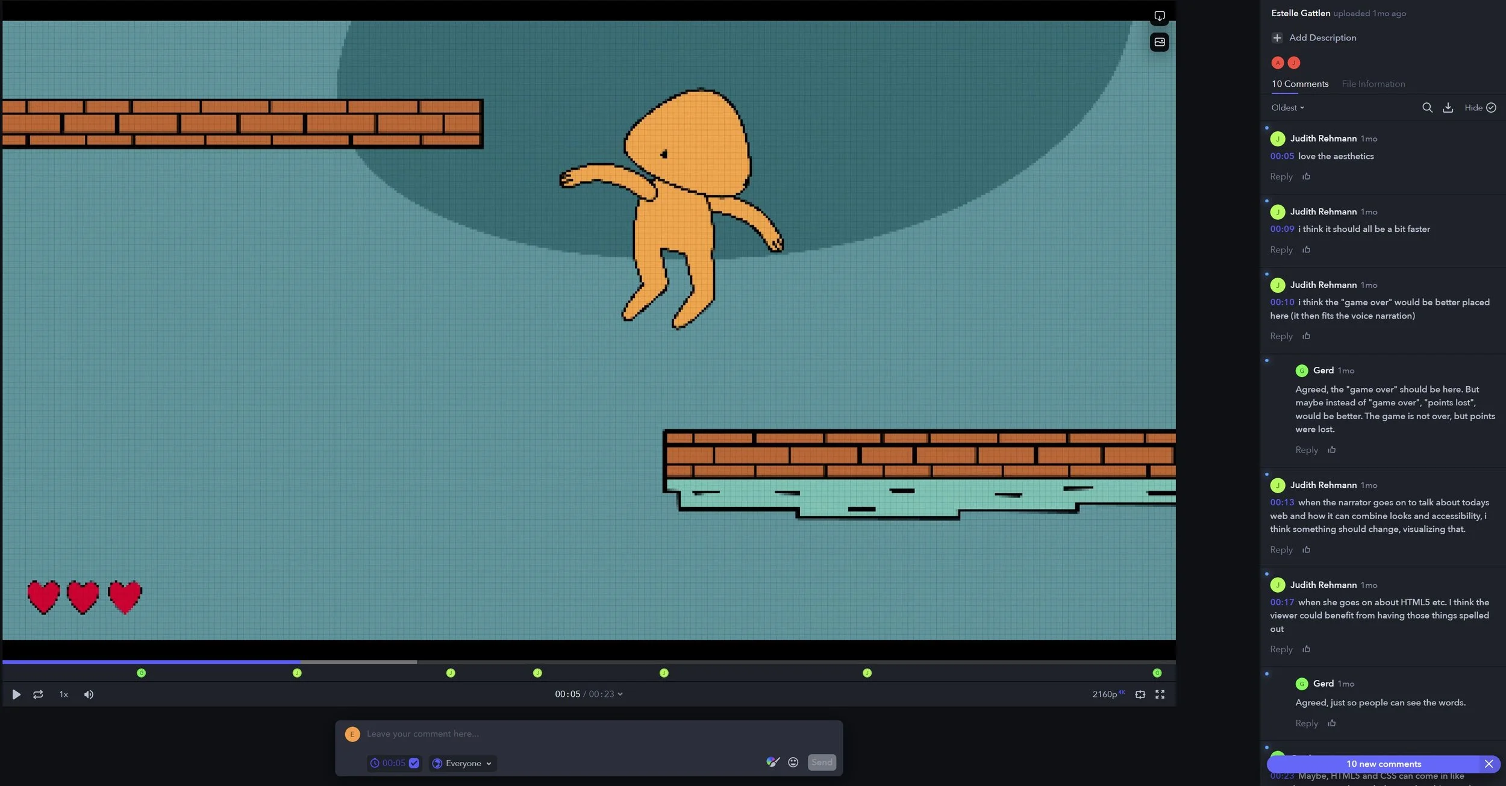
Task: Click the search comments magnifier icon
Action: [1427, 108]
